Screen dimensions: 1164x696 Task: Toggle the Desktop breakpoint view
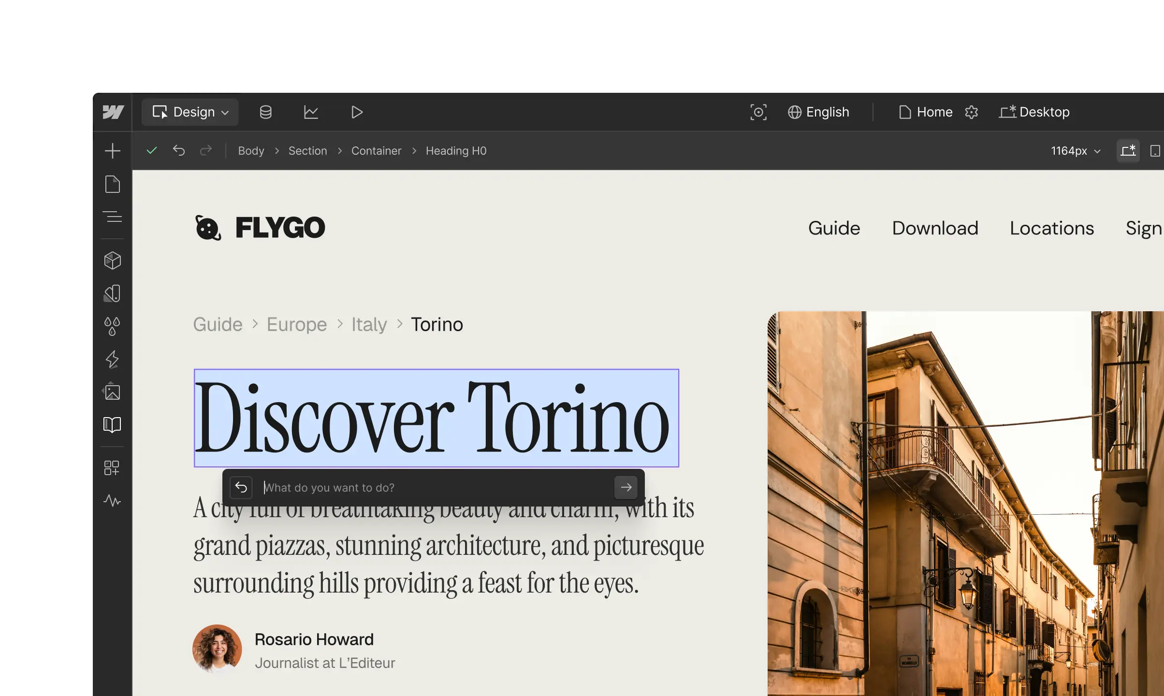1034,112
